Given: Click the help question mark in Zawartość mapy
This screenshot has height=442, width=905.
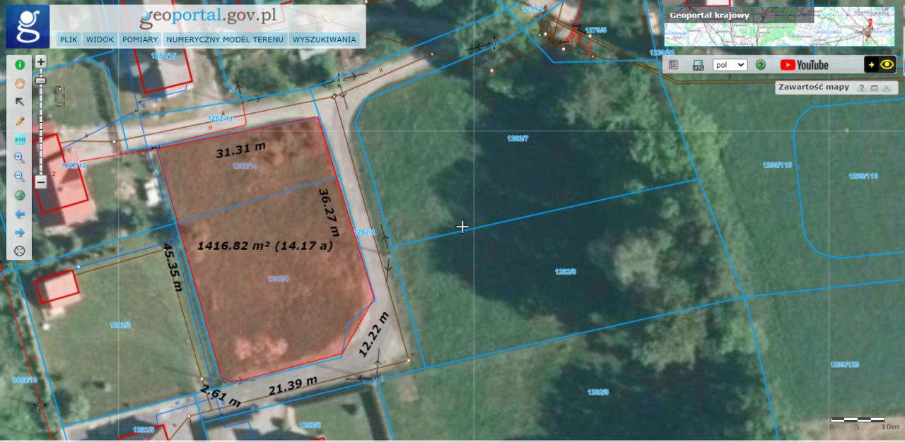Looking at the screenshot, I should pyautogui.click(x=862, y=88).
